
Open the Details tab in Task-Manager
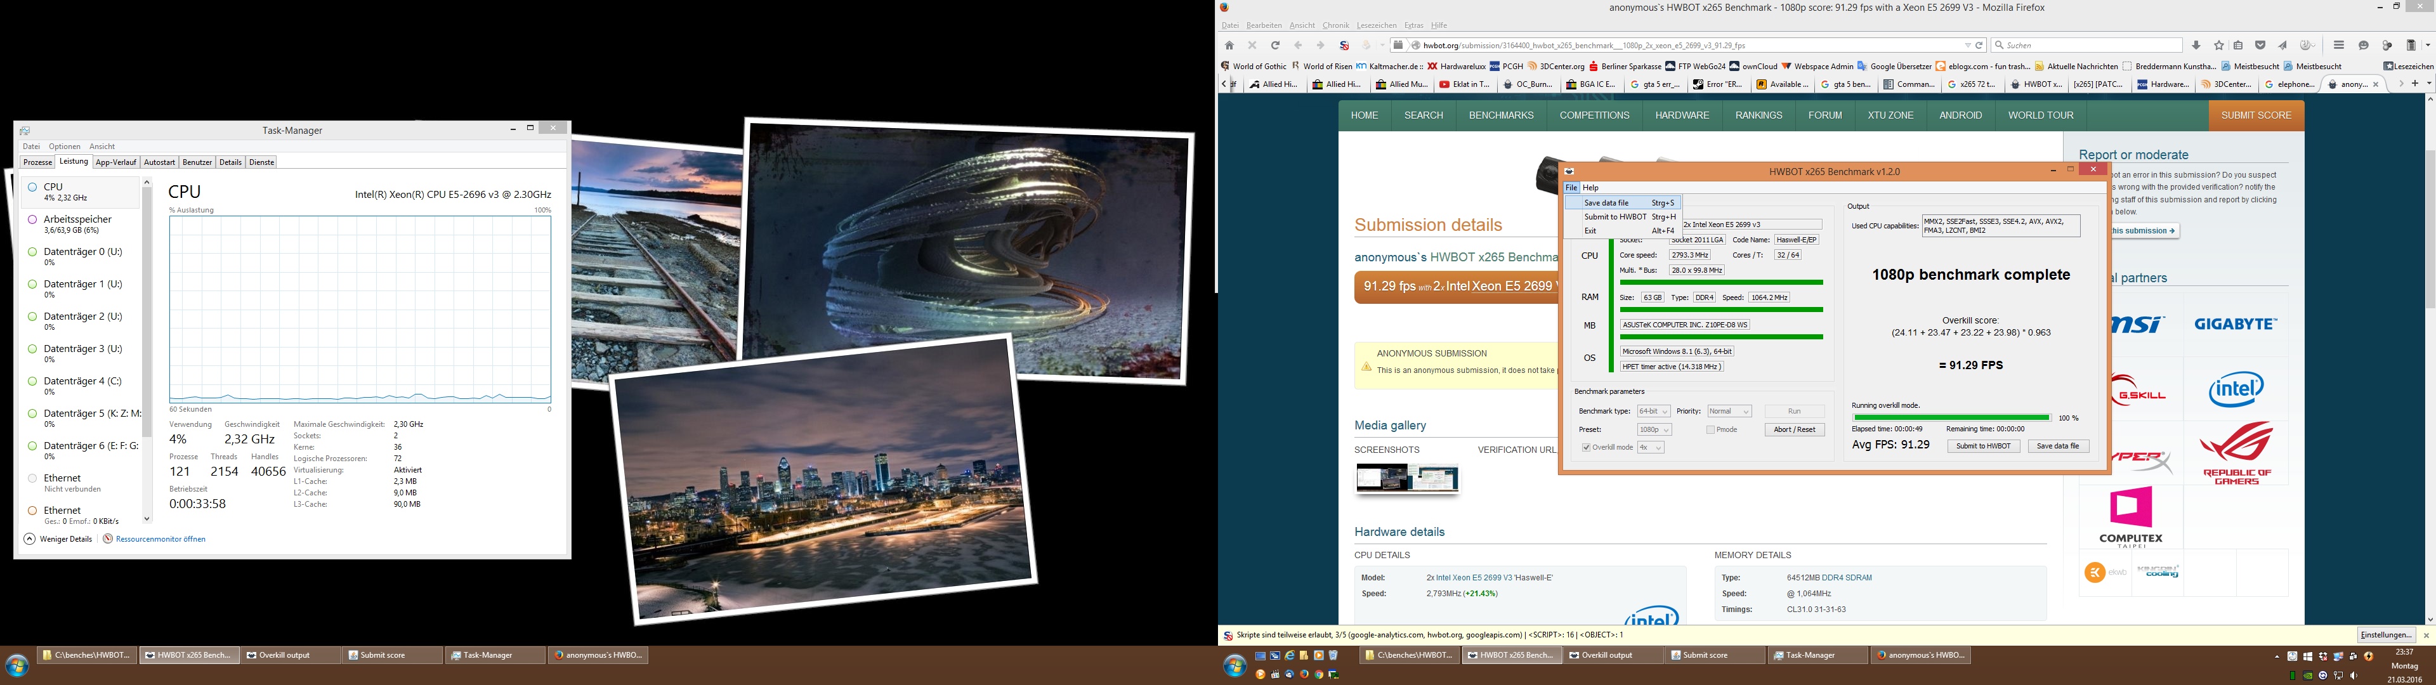click(231, 163)
